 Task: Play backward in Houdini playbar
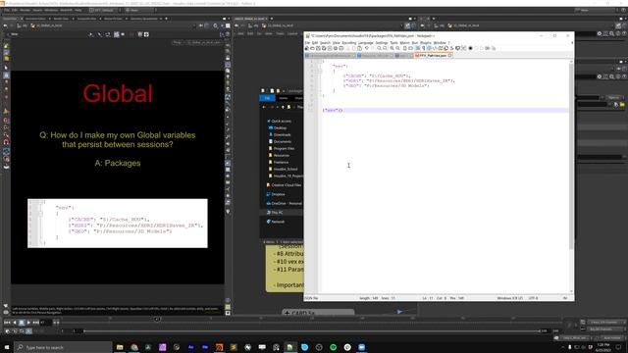point(15,323)
